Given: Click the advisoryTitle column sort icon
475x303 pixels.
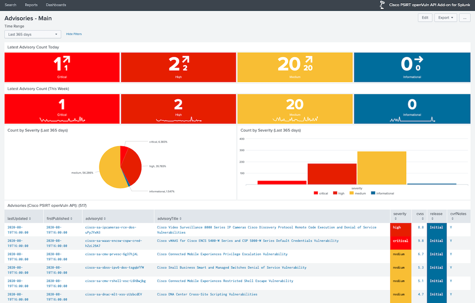Looking at the screenshot, I should click(181, 219).
